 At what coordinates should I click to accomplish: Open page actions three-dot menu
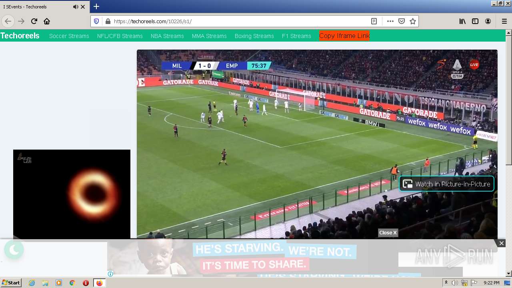pos(390,21)
